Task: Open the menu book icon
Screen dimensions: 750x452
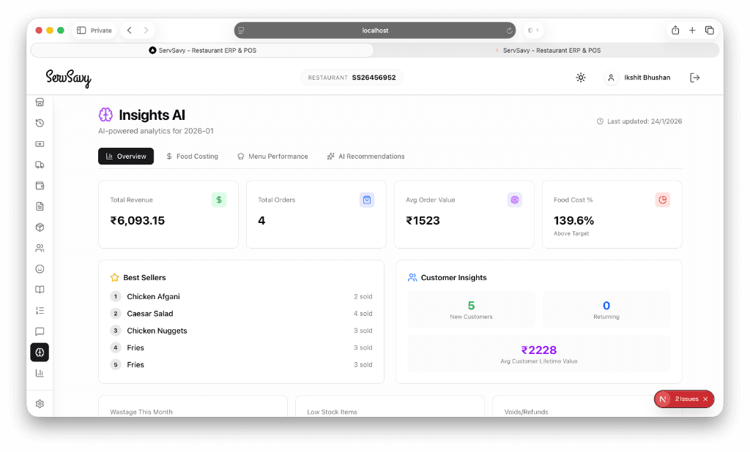Action: click(40, 289)
